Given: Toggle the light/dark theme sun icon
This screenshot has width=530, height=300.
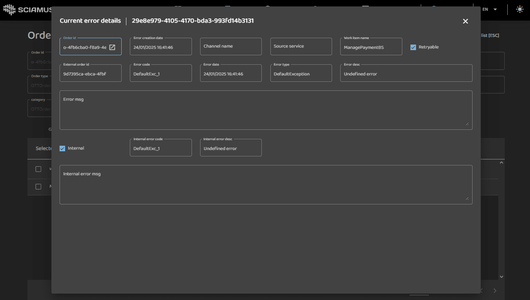Looking at the screenshot, I should point(520,9).
